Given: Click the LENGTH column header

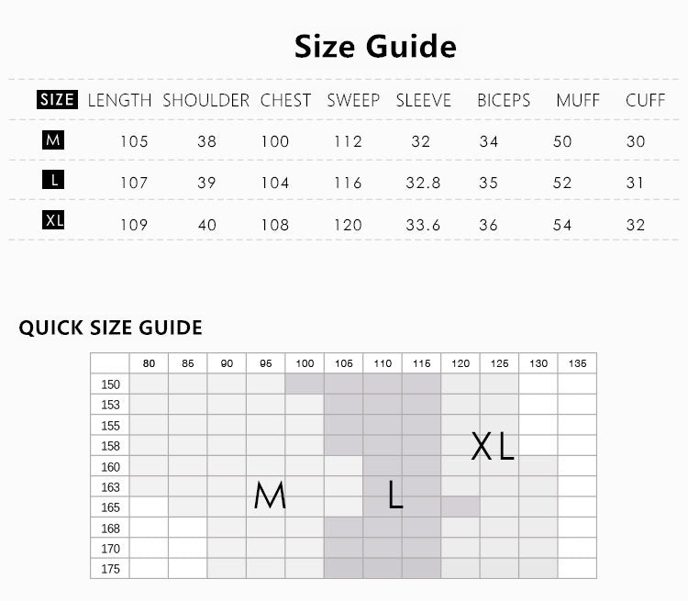Looking at the screenshot, I should tap(119, 101).
